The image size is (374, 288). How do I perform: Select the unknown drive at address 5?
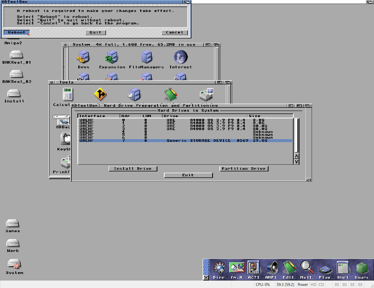coord(185,135)
